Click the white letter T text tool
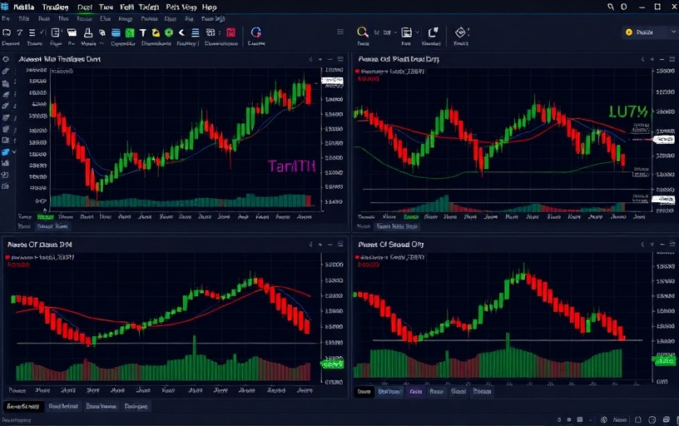 [143, 32]
